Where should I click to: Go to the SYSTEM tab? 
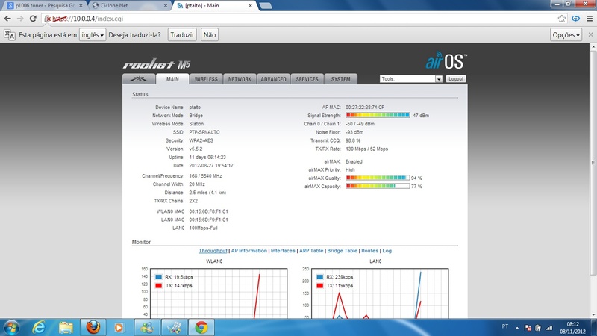point(340,79)
